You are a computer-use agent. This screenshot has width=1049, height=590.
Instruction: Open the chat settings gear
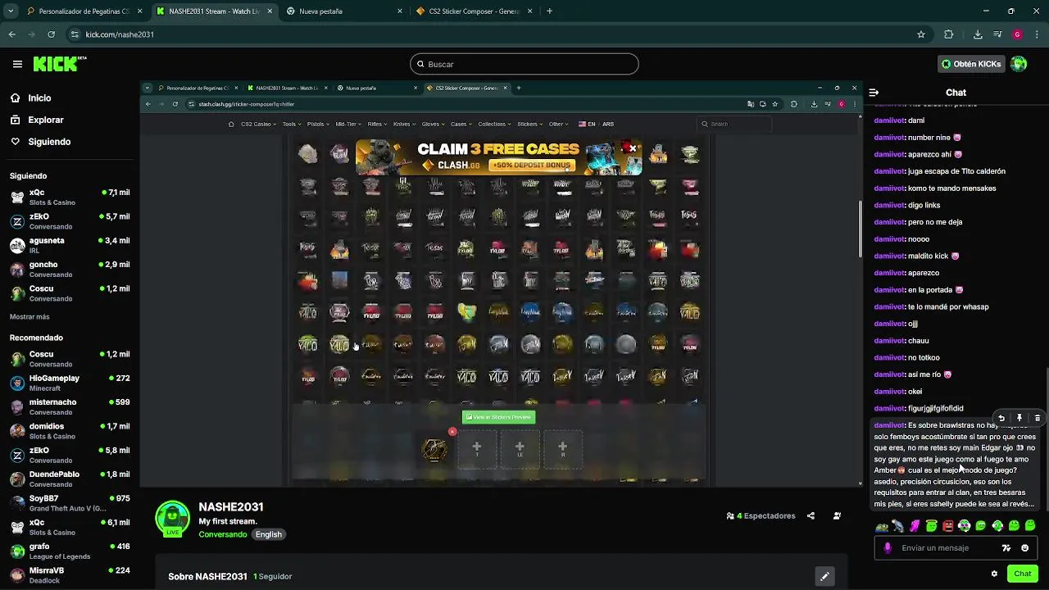(995, 574)
